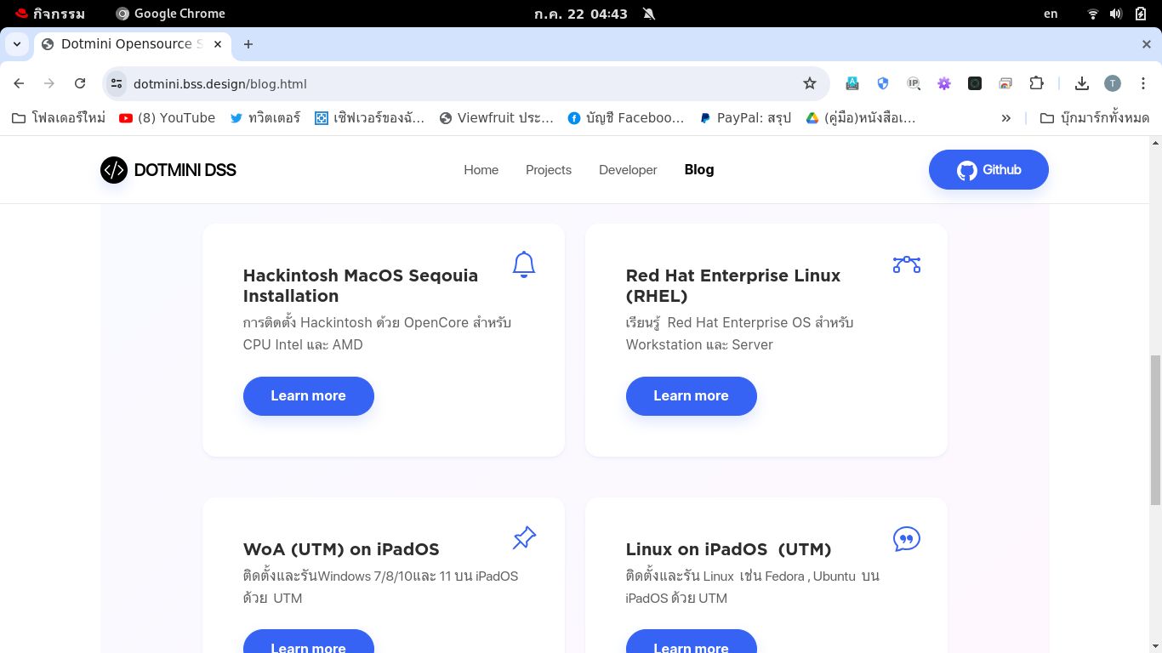Viewport: 1162px width, 653px height.
Task: Click the vector curve icon on RHEL card
Action: pos(906,264)
